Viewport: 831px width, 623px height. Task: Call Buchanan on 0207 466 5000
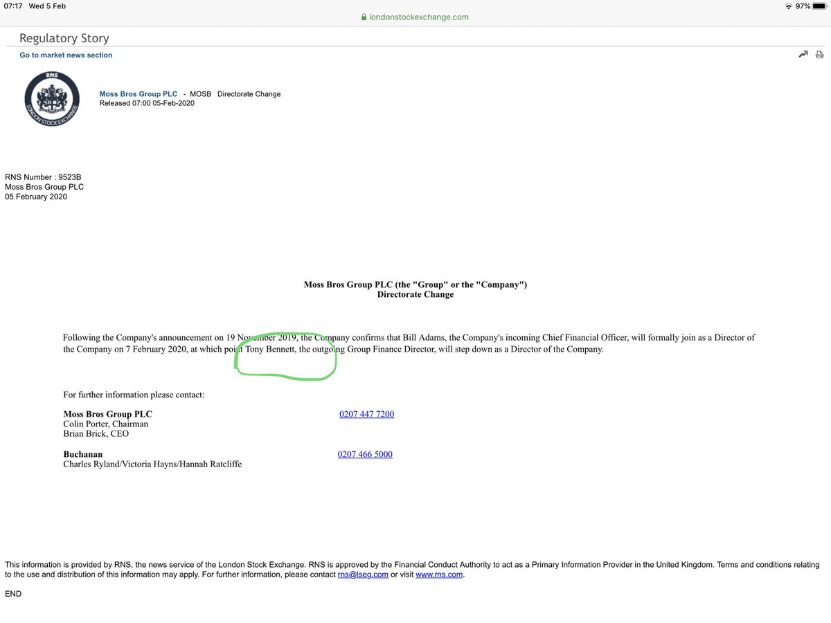point(365,454)
